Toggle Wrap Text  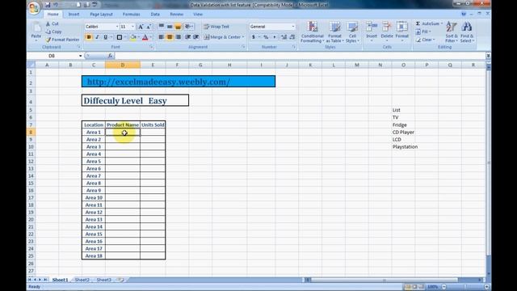216,27
